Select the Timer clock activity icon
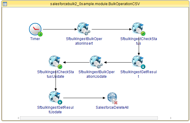The width and height of the screenshot is (190, 123). (36, 29)
